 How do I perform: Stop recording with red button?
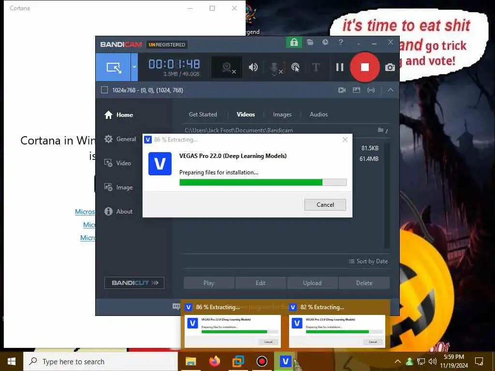point(364,67)
